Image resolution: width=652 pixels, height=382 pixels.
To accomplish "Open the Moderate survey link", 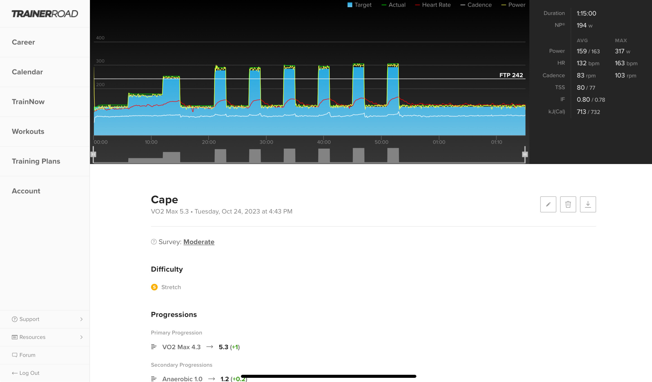I will click(x=199, y=242).
